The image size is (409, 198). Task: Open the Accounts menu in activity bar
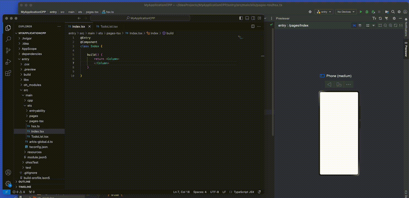8,172
